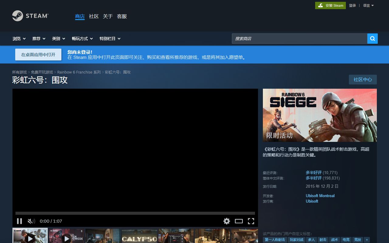Open the Rainbow 6 Franchise 系列 breadcrumb
This screenshot has height=243, width=389.
pyautogui.click(x=79, y=72)
